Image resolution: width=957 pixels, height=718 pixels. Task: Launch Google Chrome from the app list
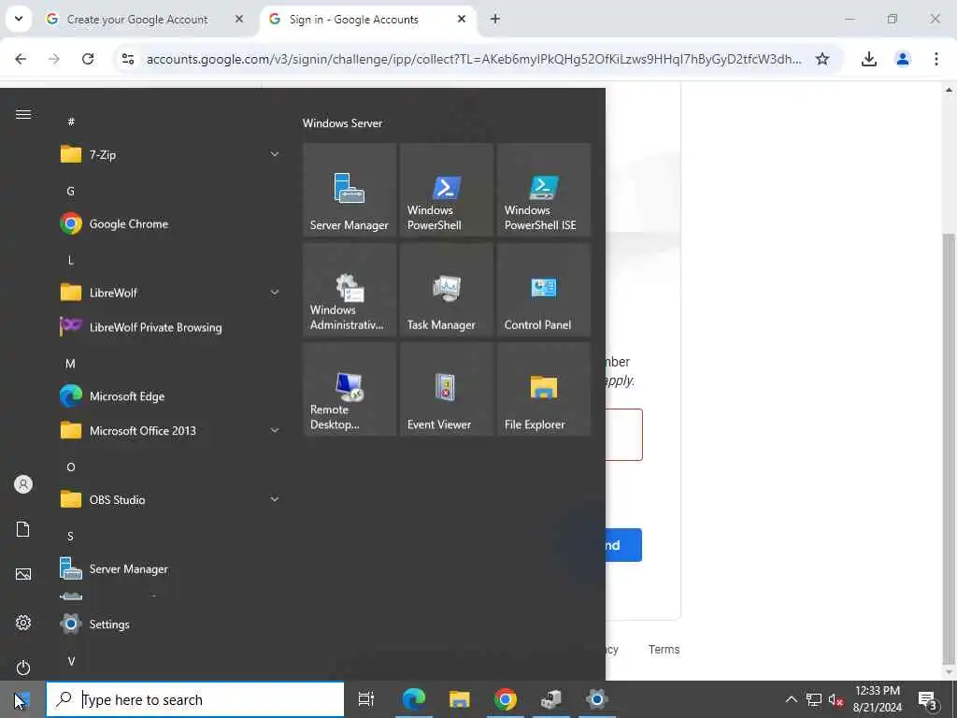[x=170, y=223]
